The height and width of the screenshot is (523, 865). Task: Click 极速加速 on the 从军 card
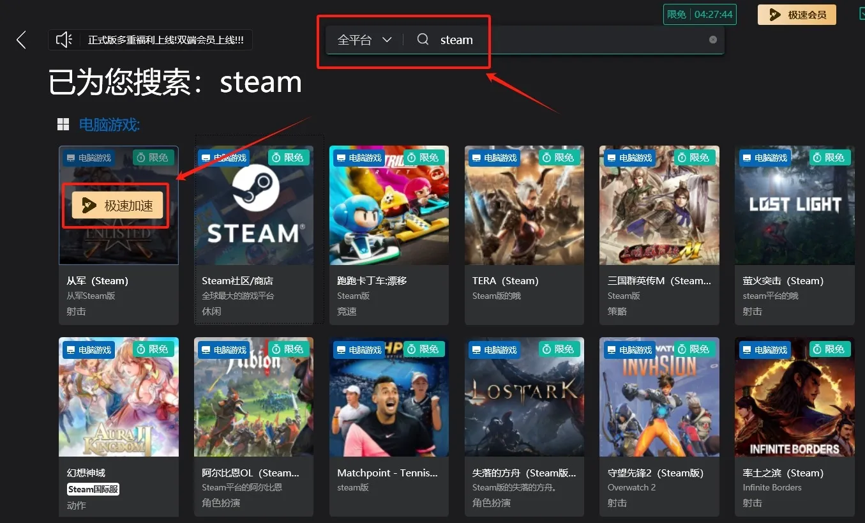coord(117,206)
